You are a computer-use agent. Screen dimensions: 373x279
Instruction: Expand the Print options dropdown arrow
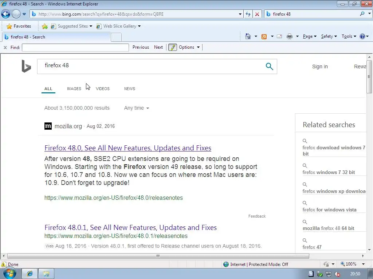click(297, 36)
